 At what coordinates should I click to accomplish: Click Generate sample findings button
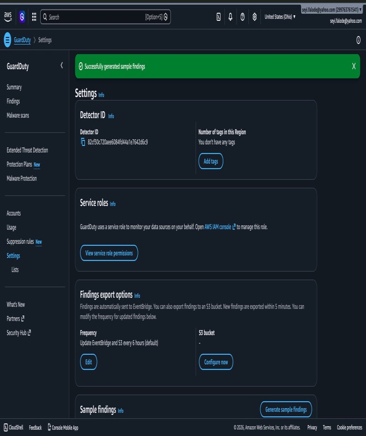pos(286,409)
